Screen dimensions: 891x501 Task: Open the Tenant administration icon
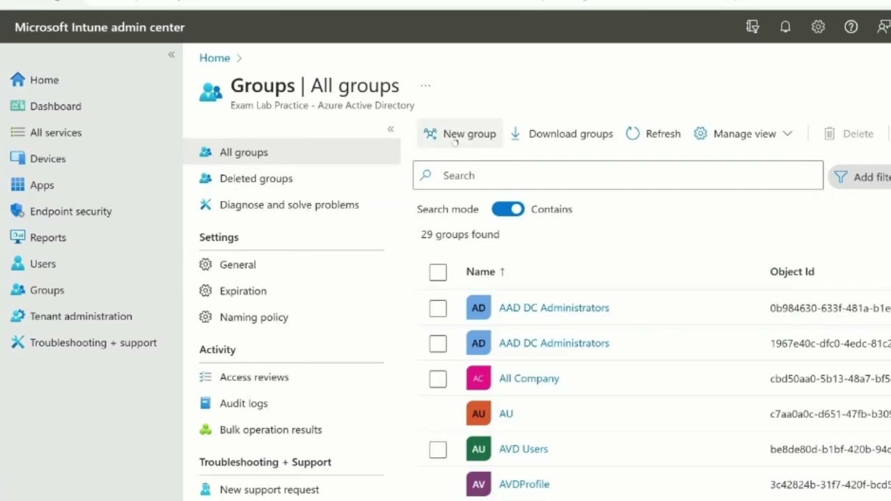[x=17, y=316]
